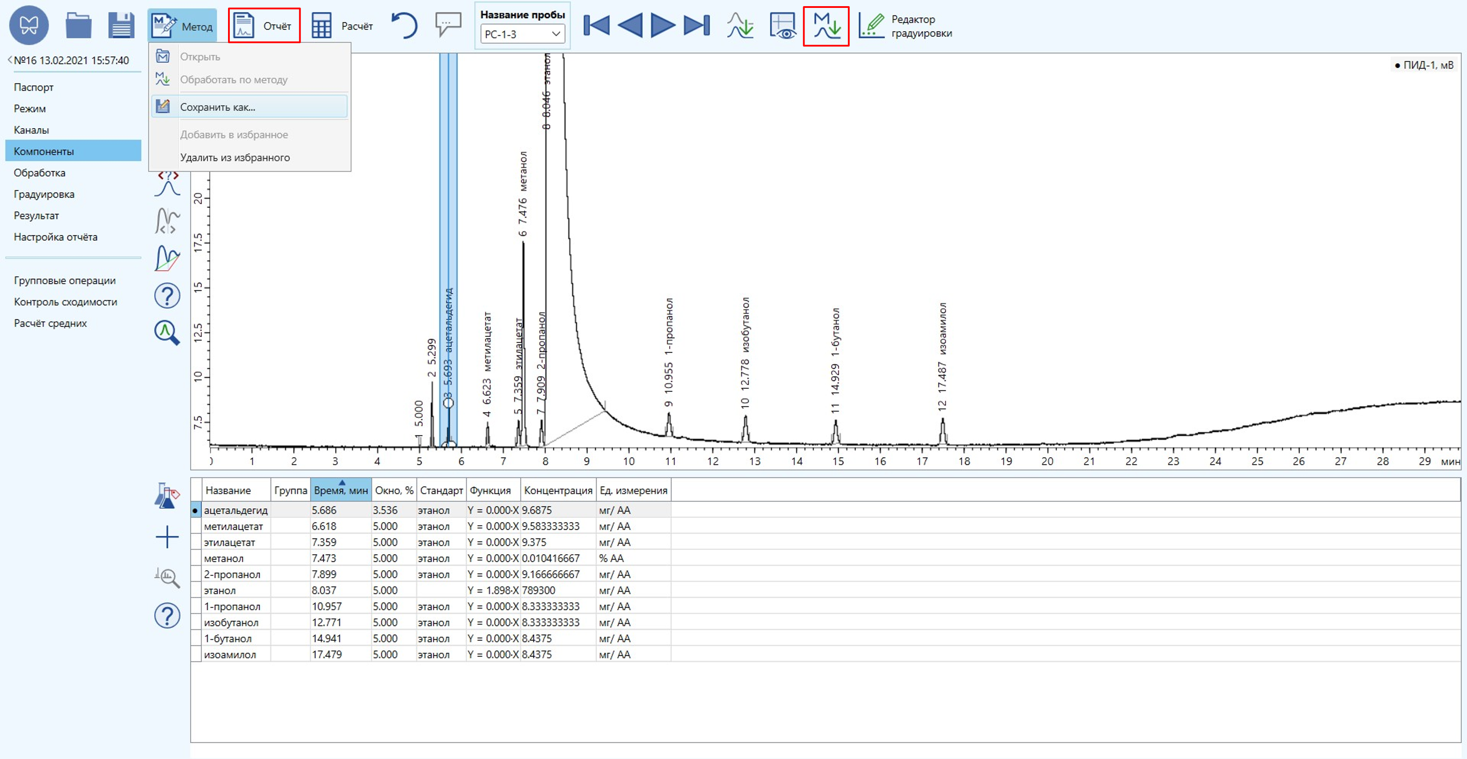Screen dimensions: 1467x759
Task: Choose Сохранить как... in the Метод menu
Action: point(217,107)
